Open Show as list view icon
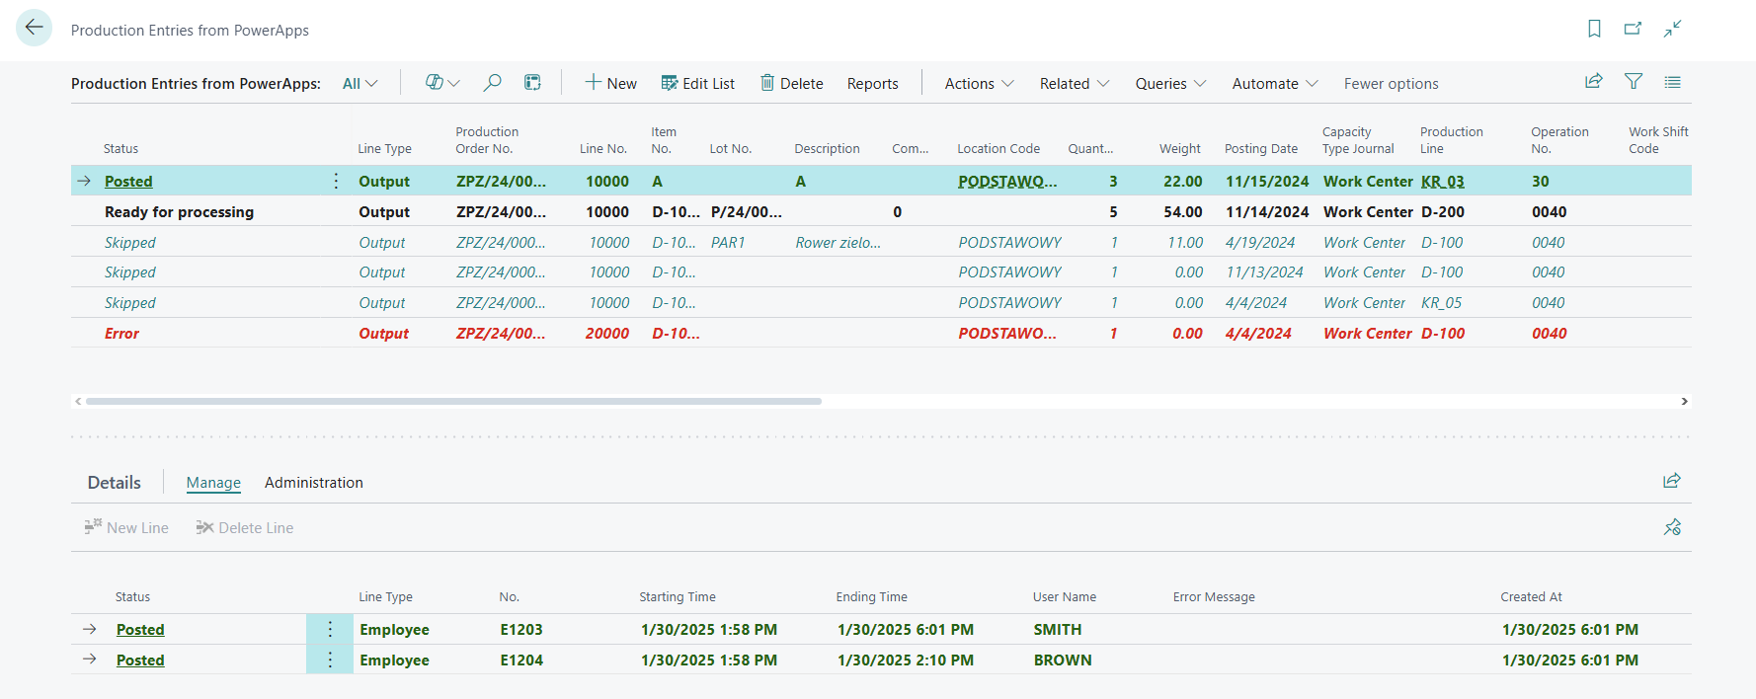 tap(1672, 82)
